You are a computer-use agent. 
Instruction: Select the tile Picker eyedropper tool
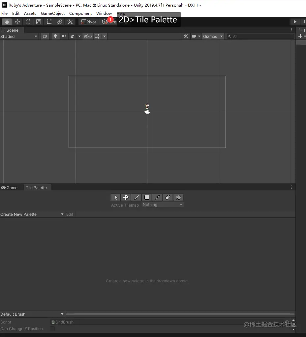pyautogui.click(x=157, y=197)
